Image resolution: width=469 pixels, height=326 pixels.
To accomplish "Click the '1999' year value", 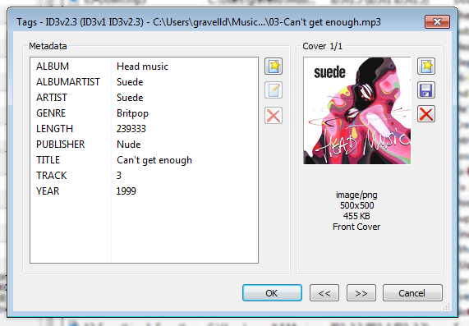I will pos(126,191).
